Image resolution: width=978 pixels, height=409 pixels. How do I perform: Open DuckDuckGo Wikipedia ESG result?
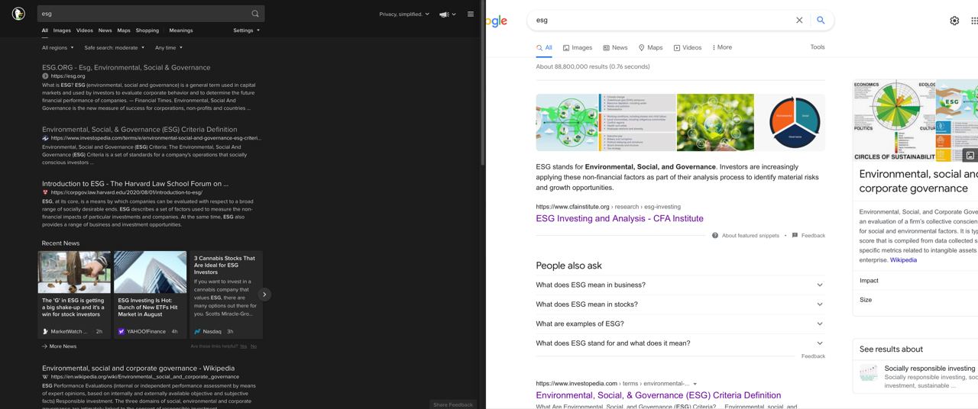[138, 368]
